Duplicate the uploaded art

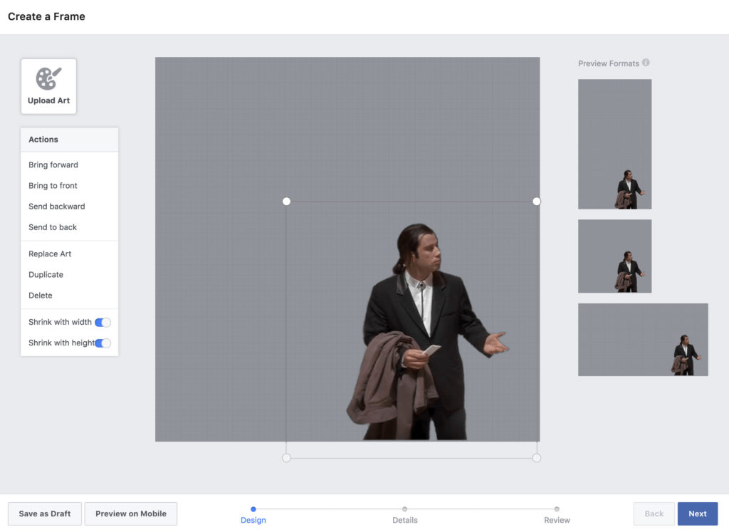pyautogui.click(x=46, y=274)
